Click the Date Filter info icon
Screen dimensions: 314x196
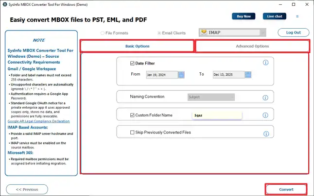click(266, 63)
